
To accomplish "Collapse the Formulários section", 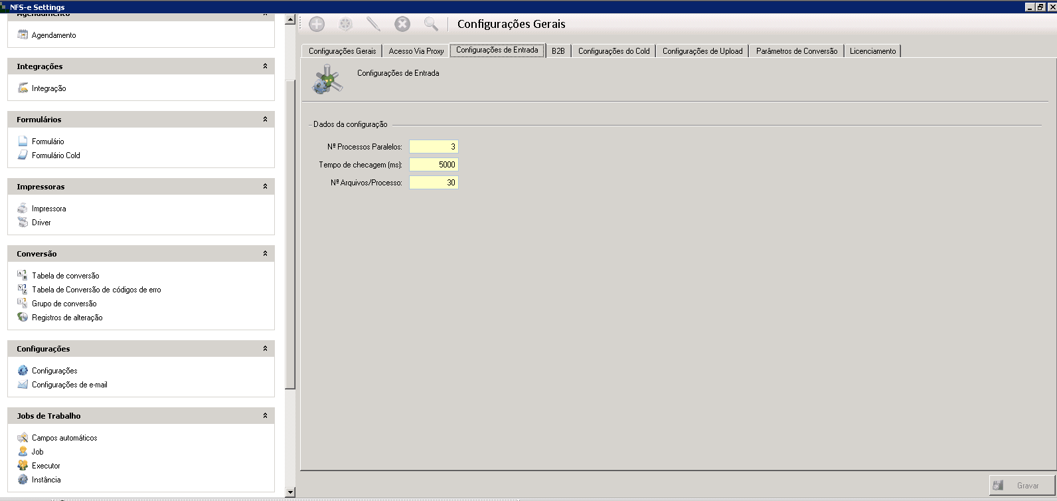I will click(x=265, y=120).
